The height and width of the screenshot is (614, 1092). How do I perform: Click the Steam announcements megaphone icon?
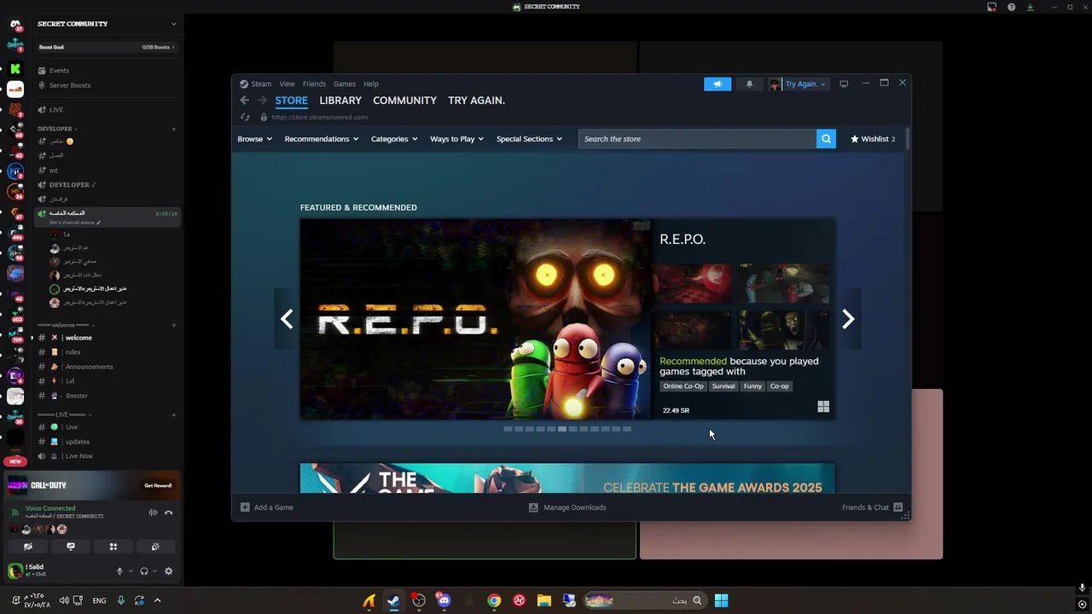coord(717,84)
